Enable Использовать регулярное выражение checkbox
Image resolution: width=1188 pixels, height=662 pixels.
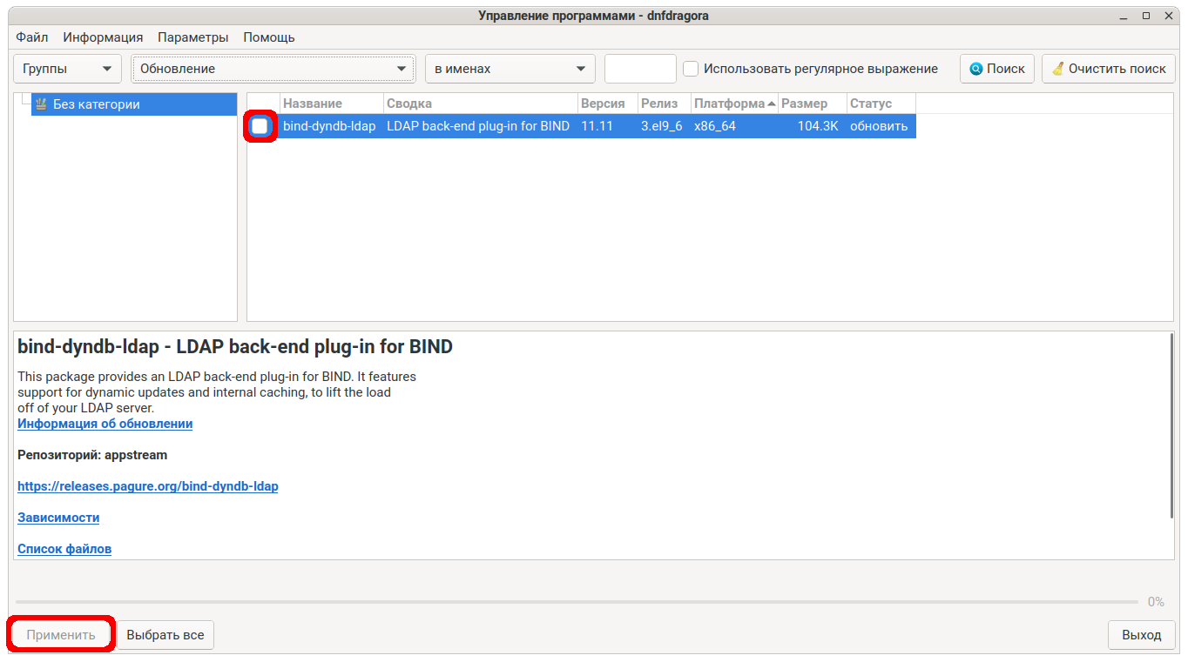pyautogui.click(x=691, y=69)
